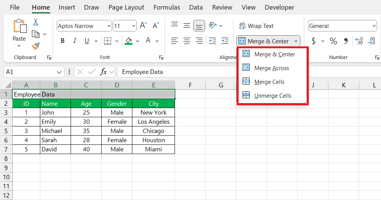Apply Percent Style format
The width and height of the screenshot is (381, 200).
pos(333,41)
